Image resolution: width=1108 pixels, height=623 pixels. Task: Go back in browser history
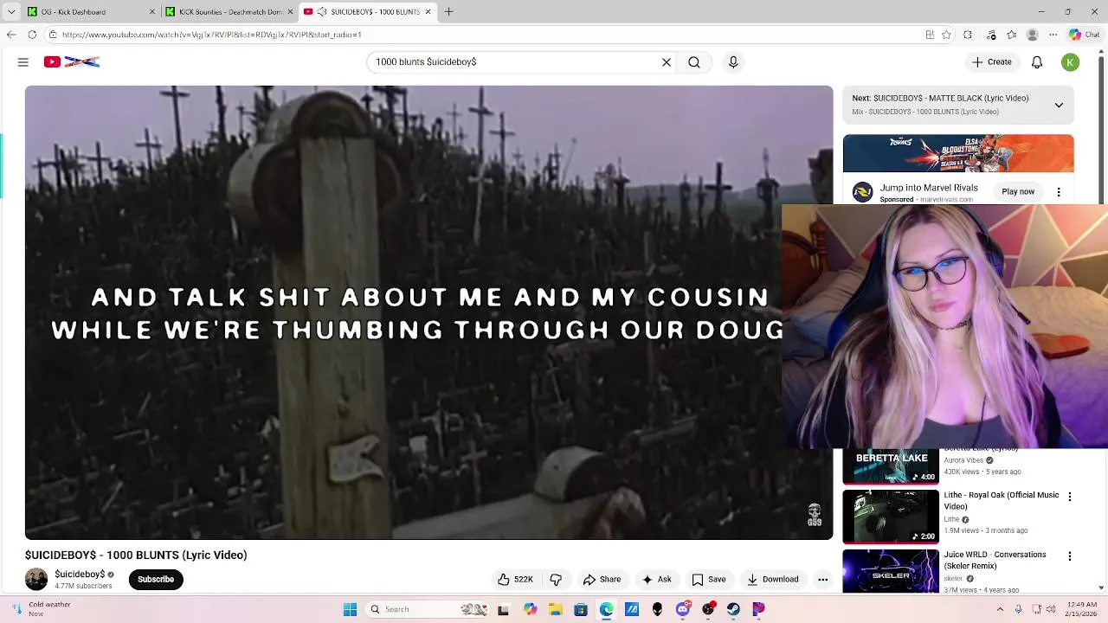tap(11, 35)
